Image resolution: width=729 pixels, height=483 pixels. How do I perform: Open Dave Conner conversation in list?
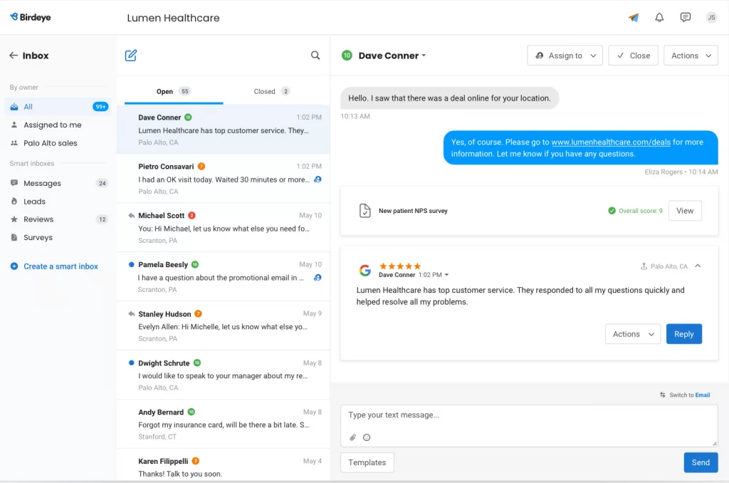click(224, 130)
